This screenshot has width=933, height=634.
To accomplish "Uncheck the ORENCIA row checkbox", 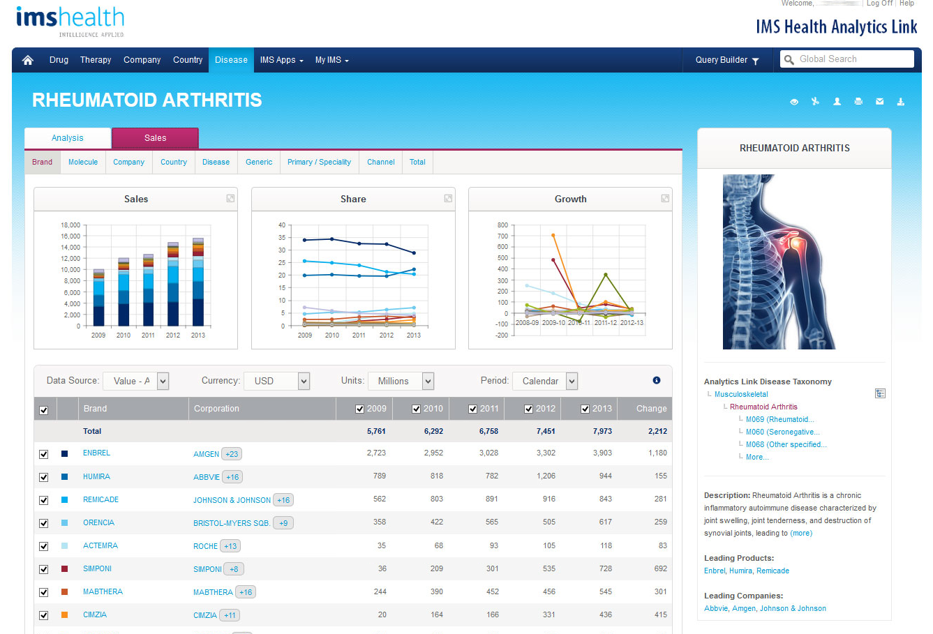I will coord(44,523).
